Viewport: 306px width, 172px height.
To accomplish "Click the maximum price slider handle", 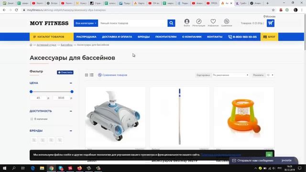I will point(72,92).
